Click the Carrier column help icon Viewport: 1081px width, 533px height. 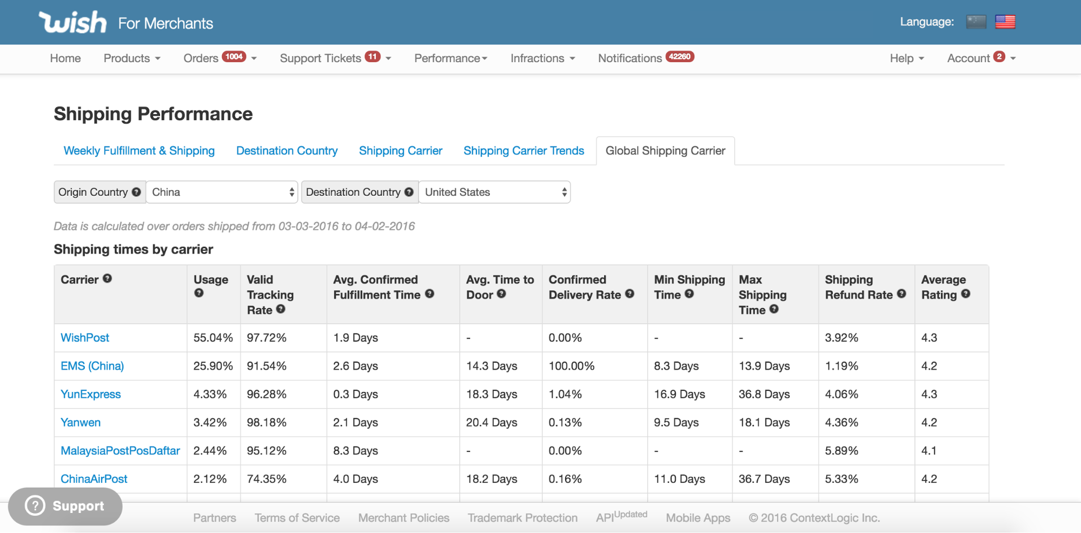(x=108, y=278)
